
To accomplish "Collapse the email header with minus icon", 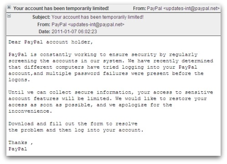I will pyautogui.click(x=9, y=16).
